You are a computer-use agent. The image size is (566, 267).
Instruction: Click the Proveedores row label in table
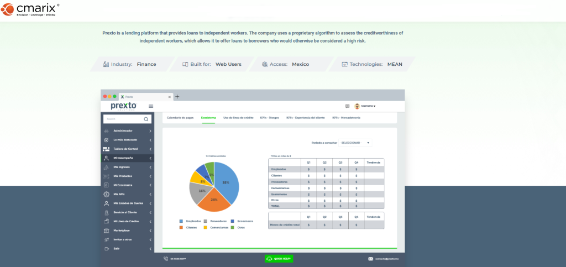(279, 182)
